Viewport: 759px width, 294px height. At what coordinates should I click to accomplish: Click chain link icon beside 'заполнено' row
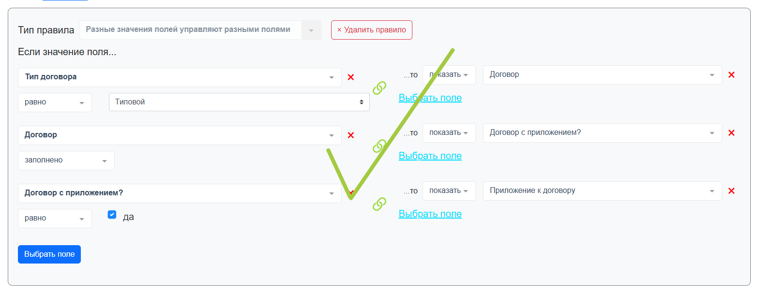(x=379, y=146)
